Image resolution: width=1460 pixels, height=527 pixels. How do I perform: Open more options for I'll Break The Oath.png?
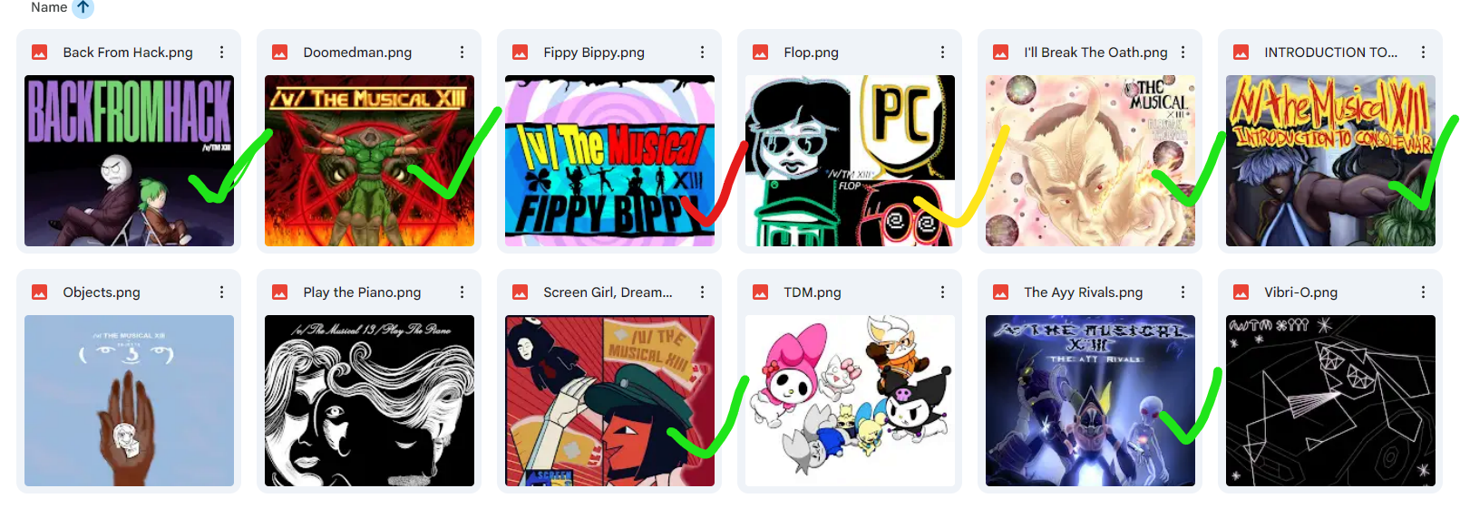1183,53
